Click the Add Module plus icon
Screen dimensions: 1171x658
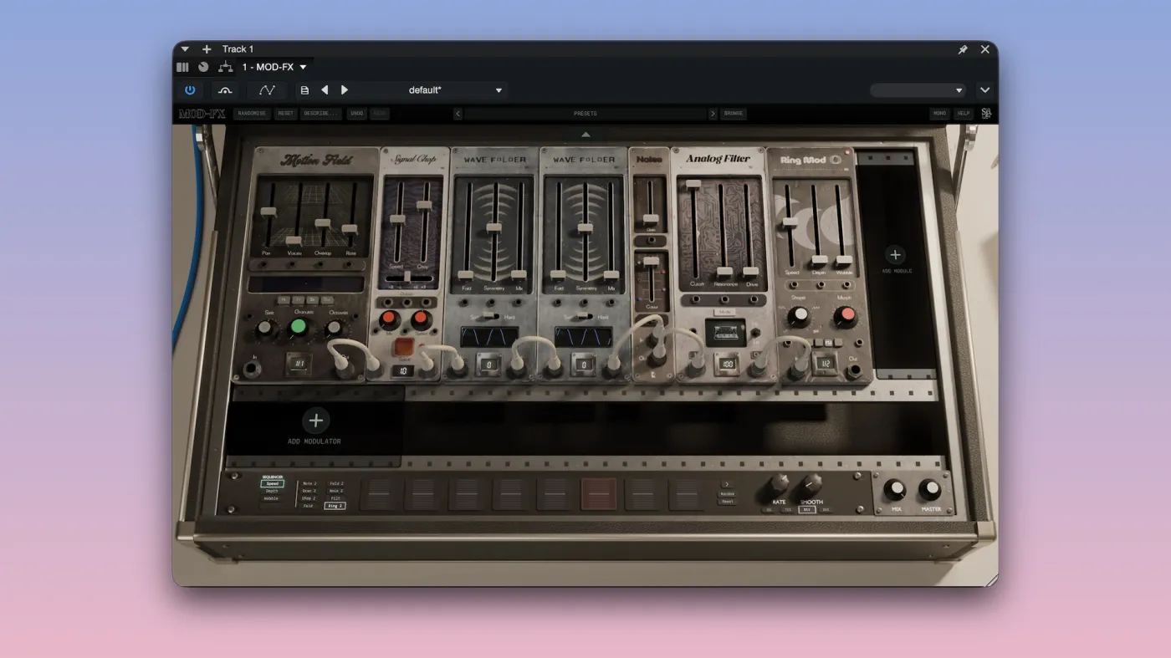pyautogui.click(x=896, y=255)
